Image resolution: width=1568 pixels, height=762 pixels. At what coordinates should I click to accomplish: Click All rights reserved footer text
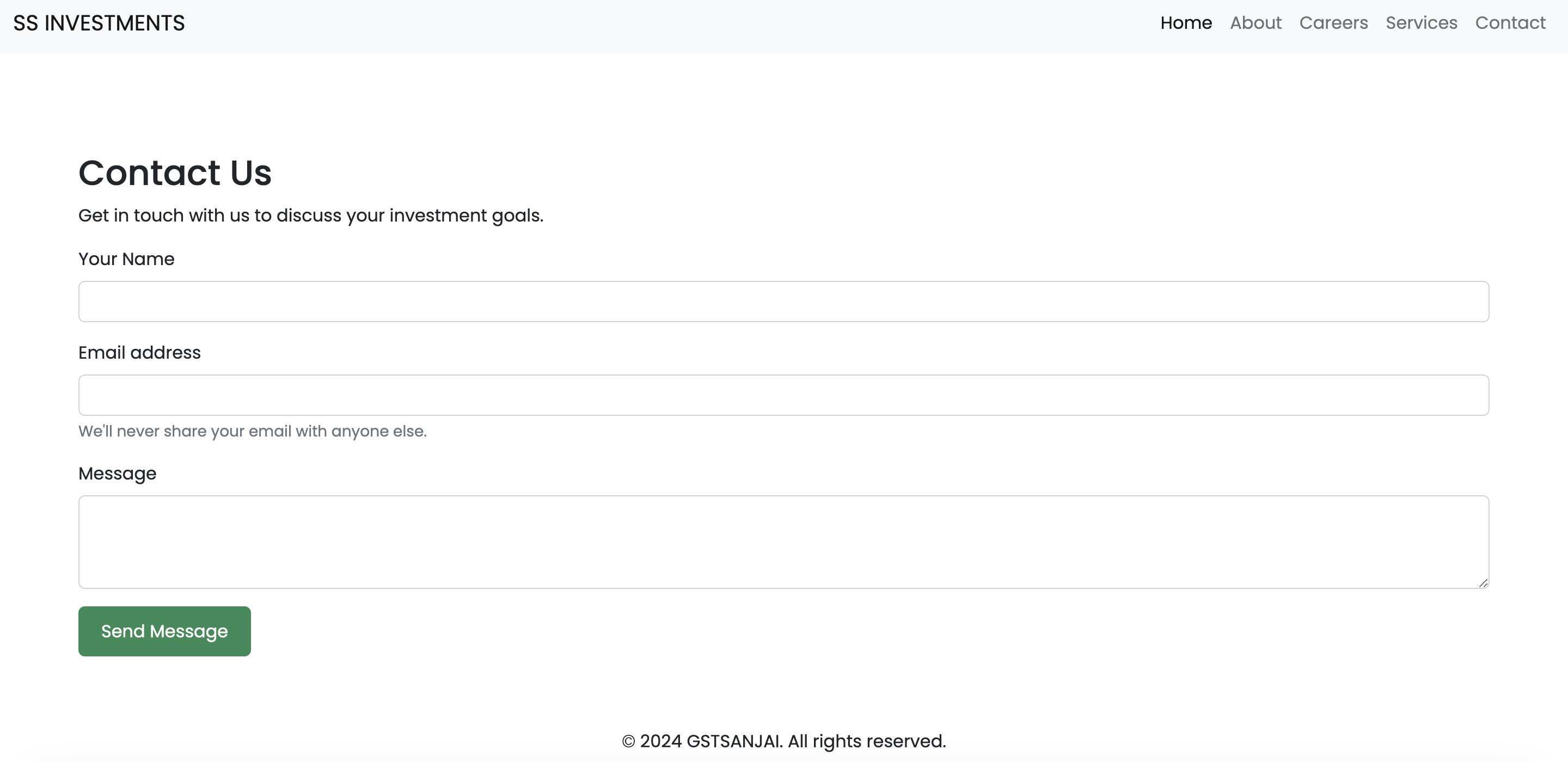pos(866,741)
